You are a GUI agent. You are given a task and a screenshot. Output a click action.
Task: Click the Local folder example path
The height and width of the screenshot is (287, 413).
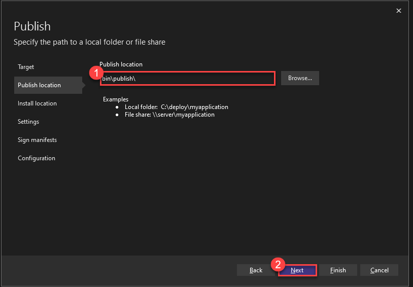[x=194, y=107]
